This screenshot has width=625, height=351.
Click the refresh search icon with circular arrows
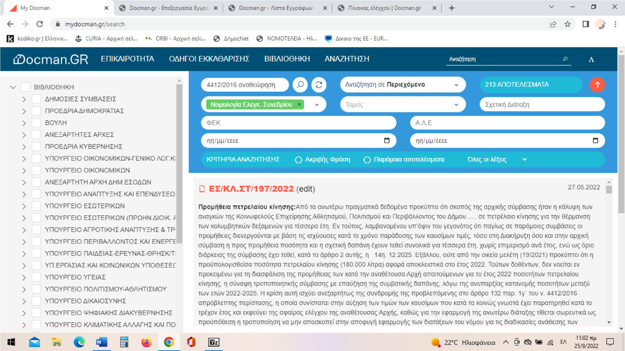pyautogui.click(x=318, y=84)
